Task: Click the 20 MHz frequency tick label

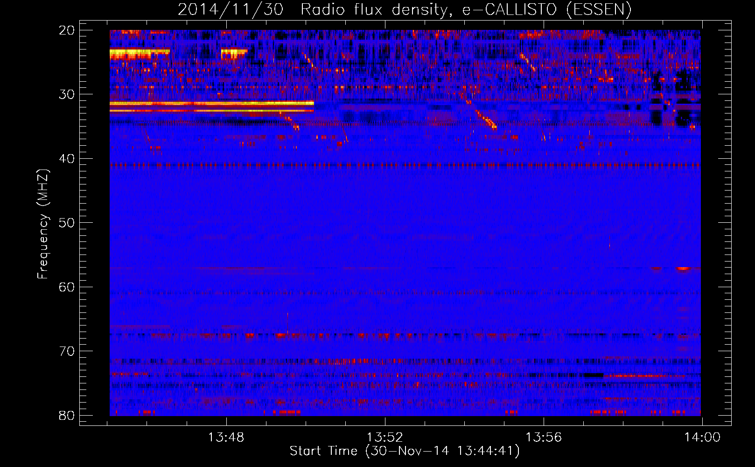Action: pos(67,30)
